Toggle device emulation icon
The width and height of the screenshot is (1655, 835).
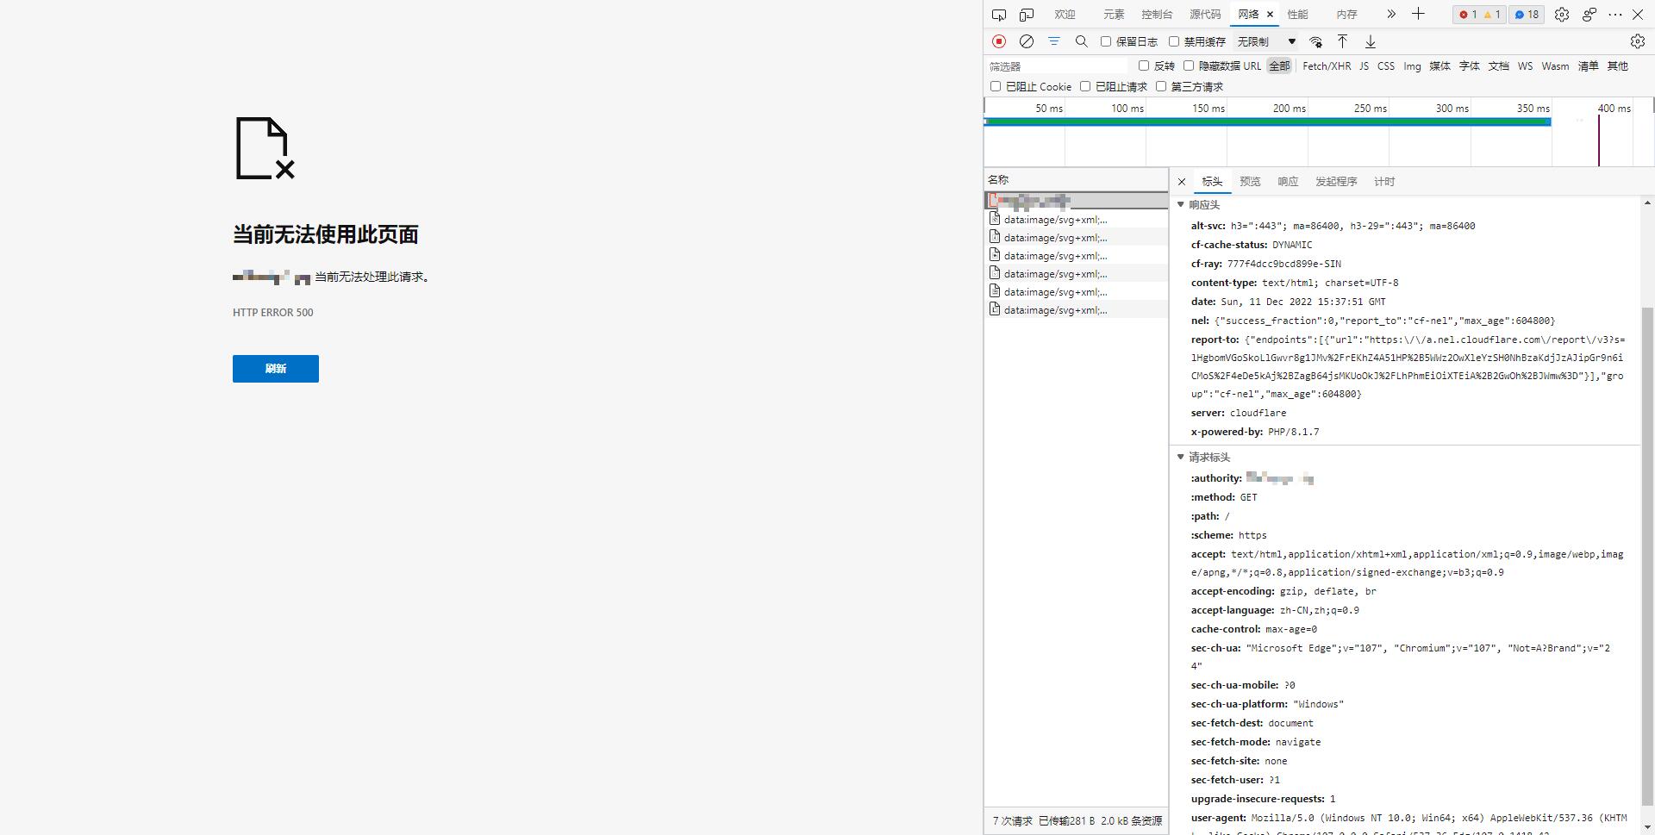pyautogui.click(x=1027, y=15)
